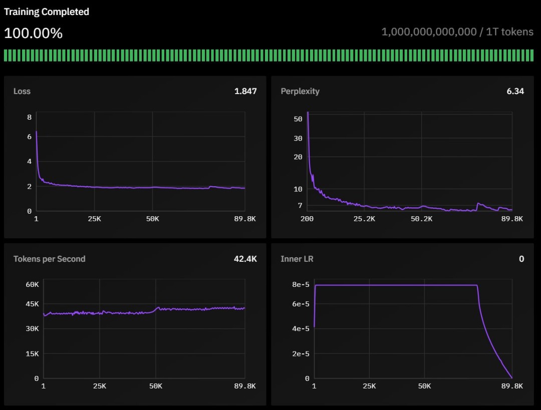The width and height of the screenshot is (541, 410).
Task: Click the Inner LR panel title
Action: (x=297, y=259)
